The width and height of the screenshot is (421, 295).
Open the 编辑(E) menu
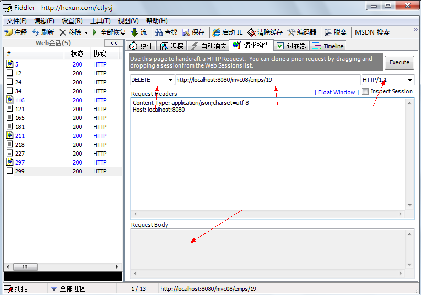pos(44,21)
